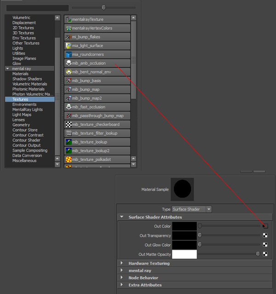Create a mib_fast_occlusion node
This screenshot has height=294, width=276.
(x=97, y=107)
